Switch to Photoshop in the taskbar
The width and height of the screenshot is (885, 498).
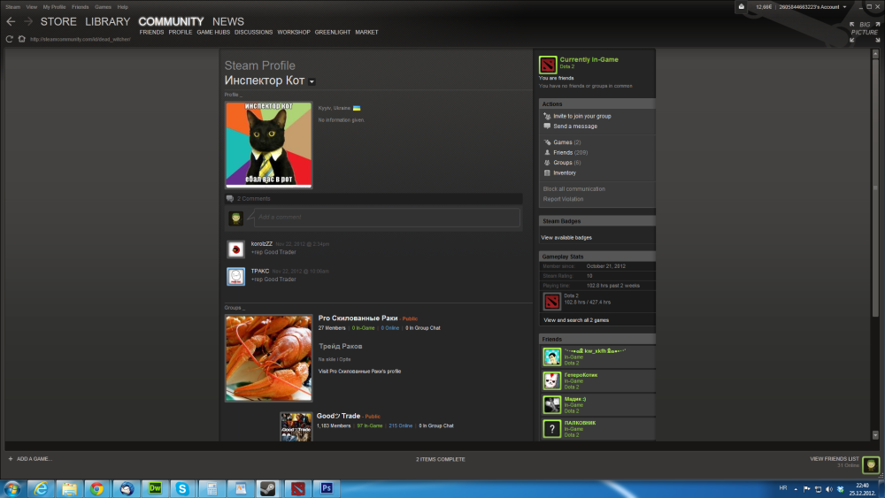[327, 488]
